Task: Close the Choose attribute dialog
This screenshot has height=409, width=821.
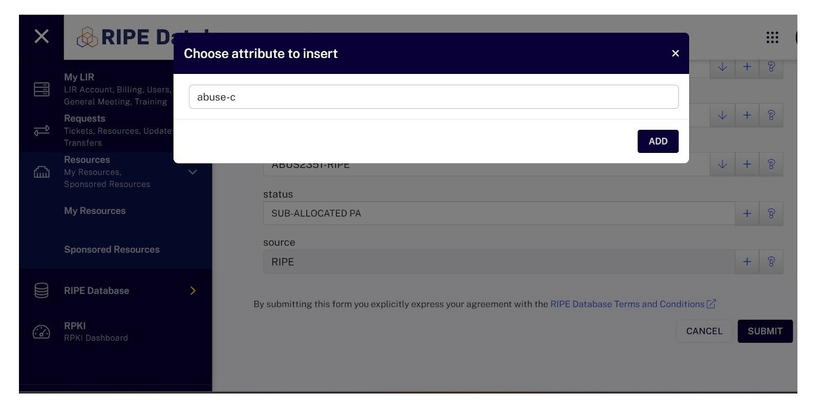Action: [675, 53]
